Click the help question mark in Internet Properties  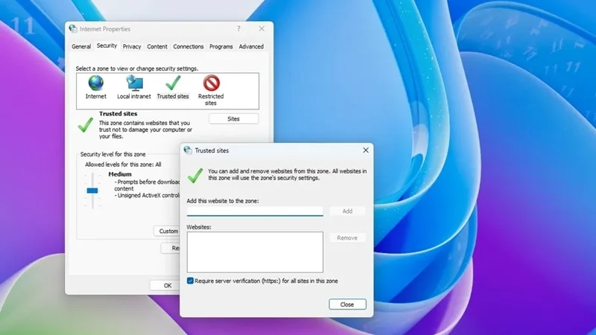pyautogui.click(x=238, y=28)
